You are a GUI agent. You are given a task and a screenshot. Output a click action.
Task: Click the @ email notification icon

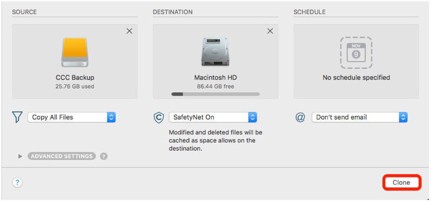pos(300,117)
